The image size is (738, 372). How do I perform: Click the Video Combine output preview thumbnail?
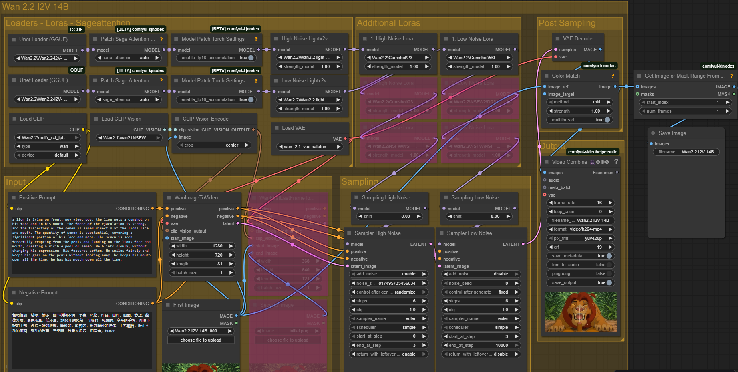click(x=580, y=312)
